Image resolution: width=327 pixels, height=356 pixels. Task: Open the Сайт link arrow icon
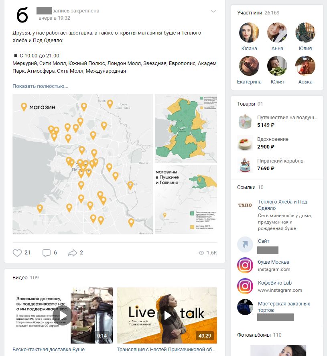[245, 244]
